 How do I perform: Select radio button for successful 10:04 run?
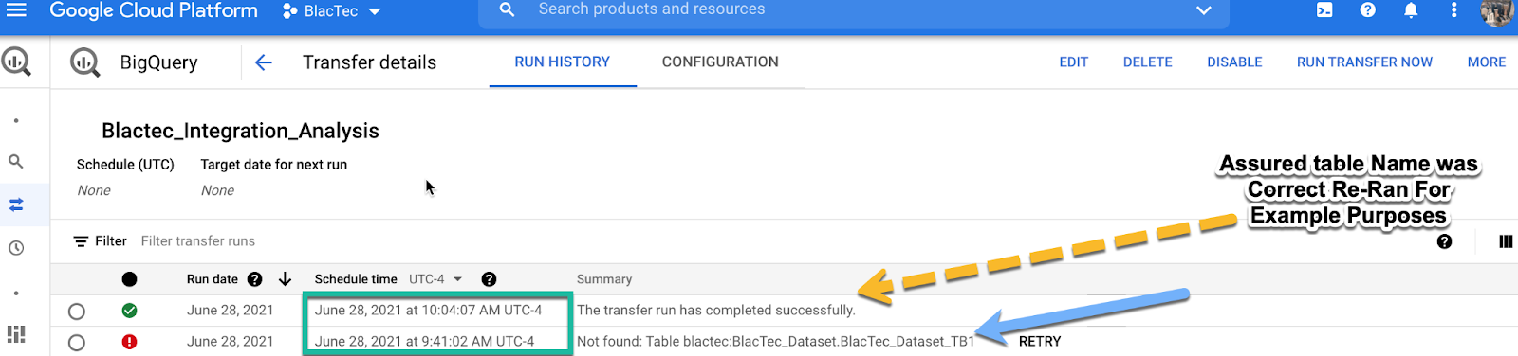tap(77, 311)
